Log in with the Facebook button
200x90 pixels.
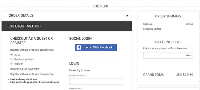pyautogui.click(x=96, y=48)
